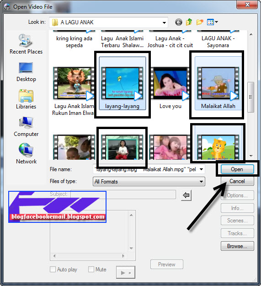Screen dimensions: 261x286
Task: Go up one folder level icon
Action: coord(189,22)
